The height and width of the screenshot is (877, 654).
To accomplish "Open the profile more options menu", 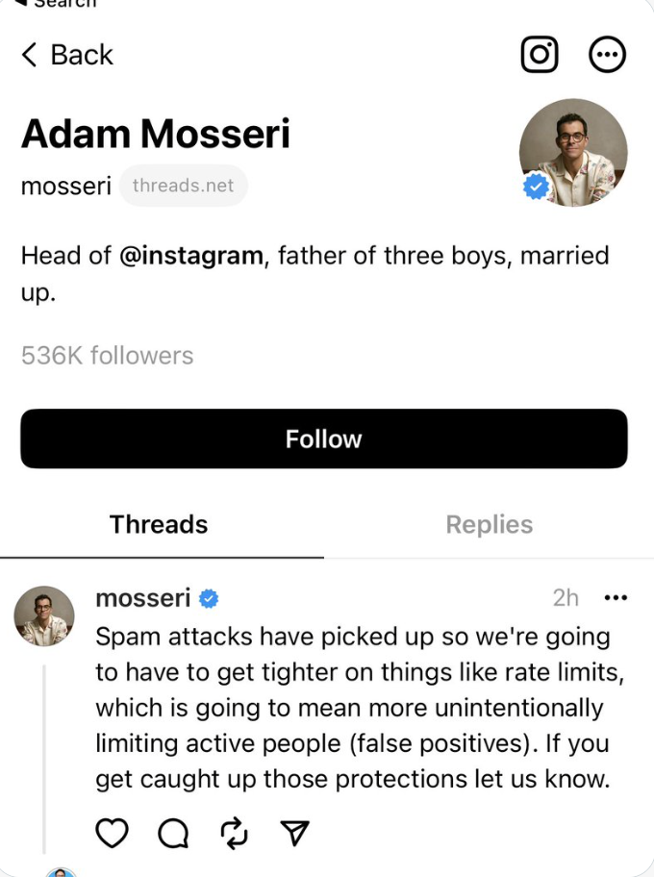I will (607, 55).
